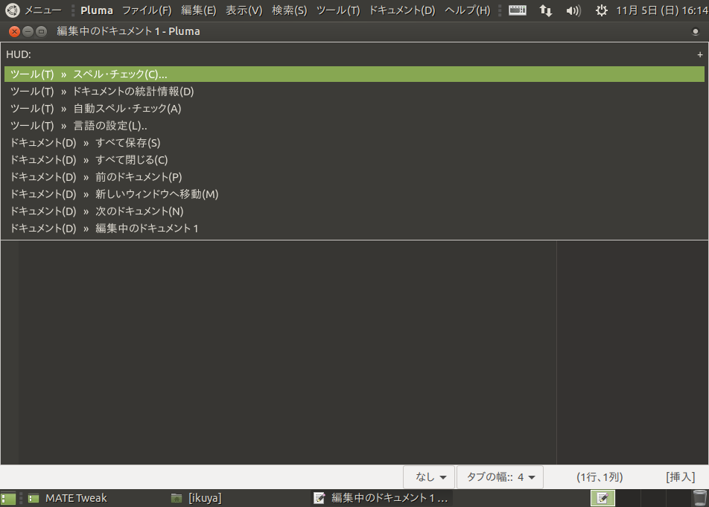Open the ファイル(F) menu
This screenshot has width=709, height=507.
click(147, 10)
